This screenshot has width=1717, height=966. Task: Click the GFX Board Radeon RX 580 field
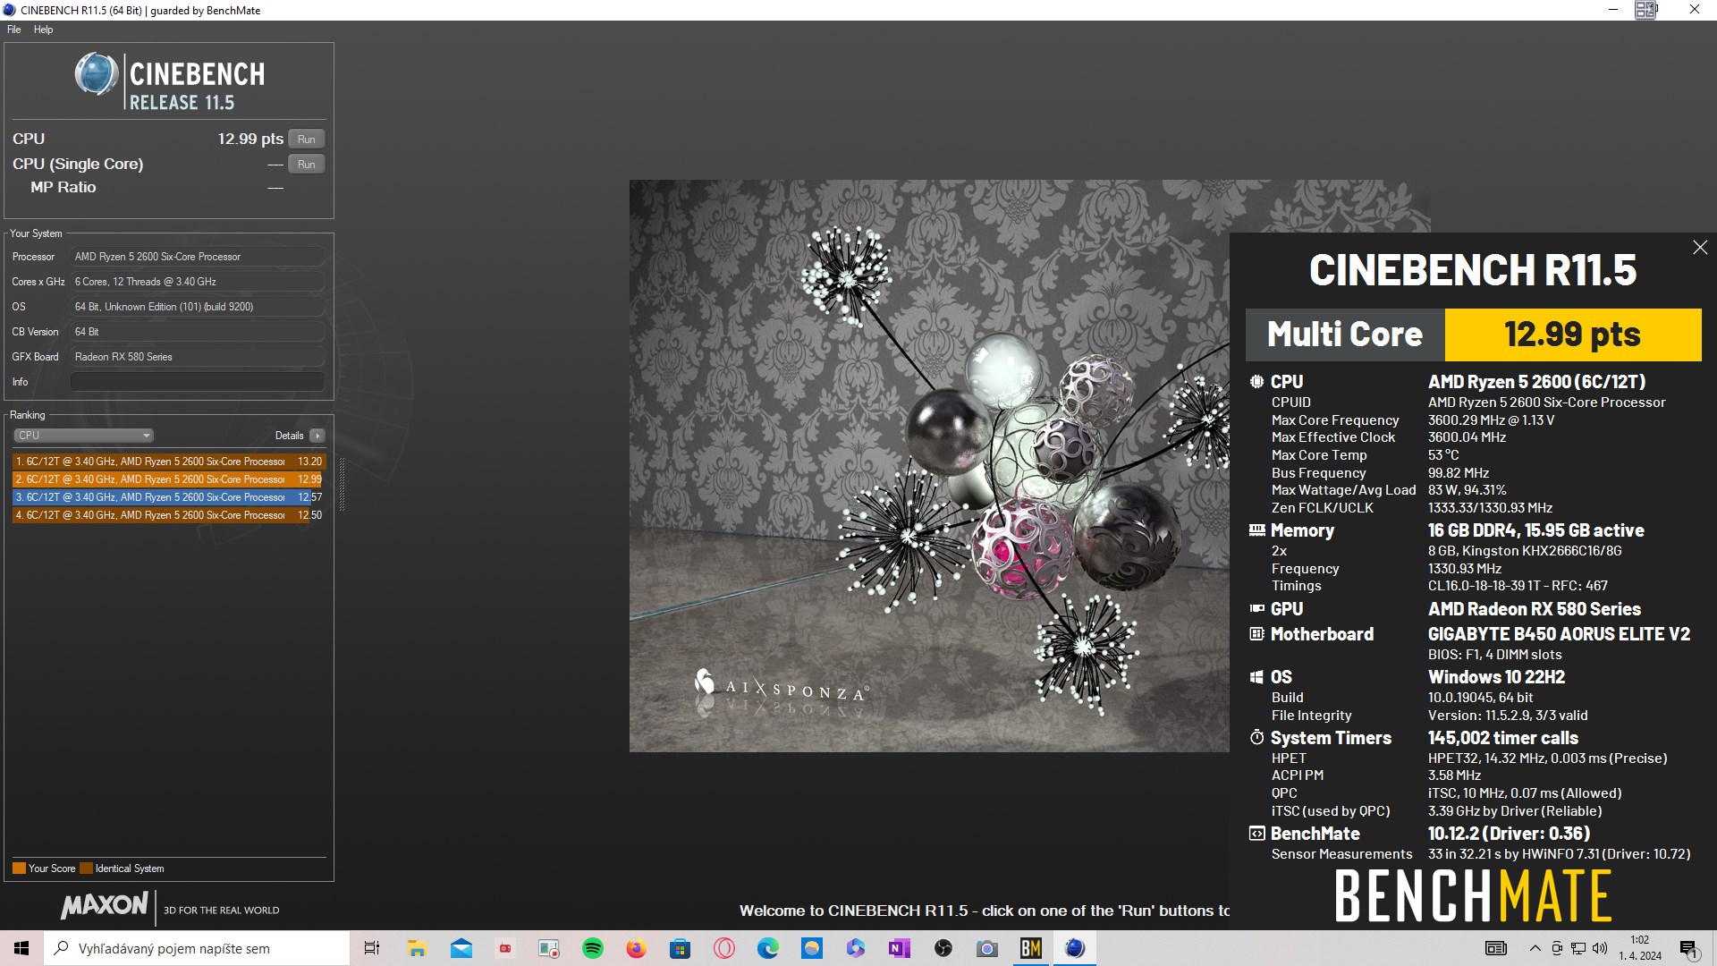197,357
